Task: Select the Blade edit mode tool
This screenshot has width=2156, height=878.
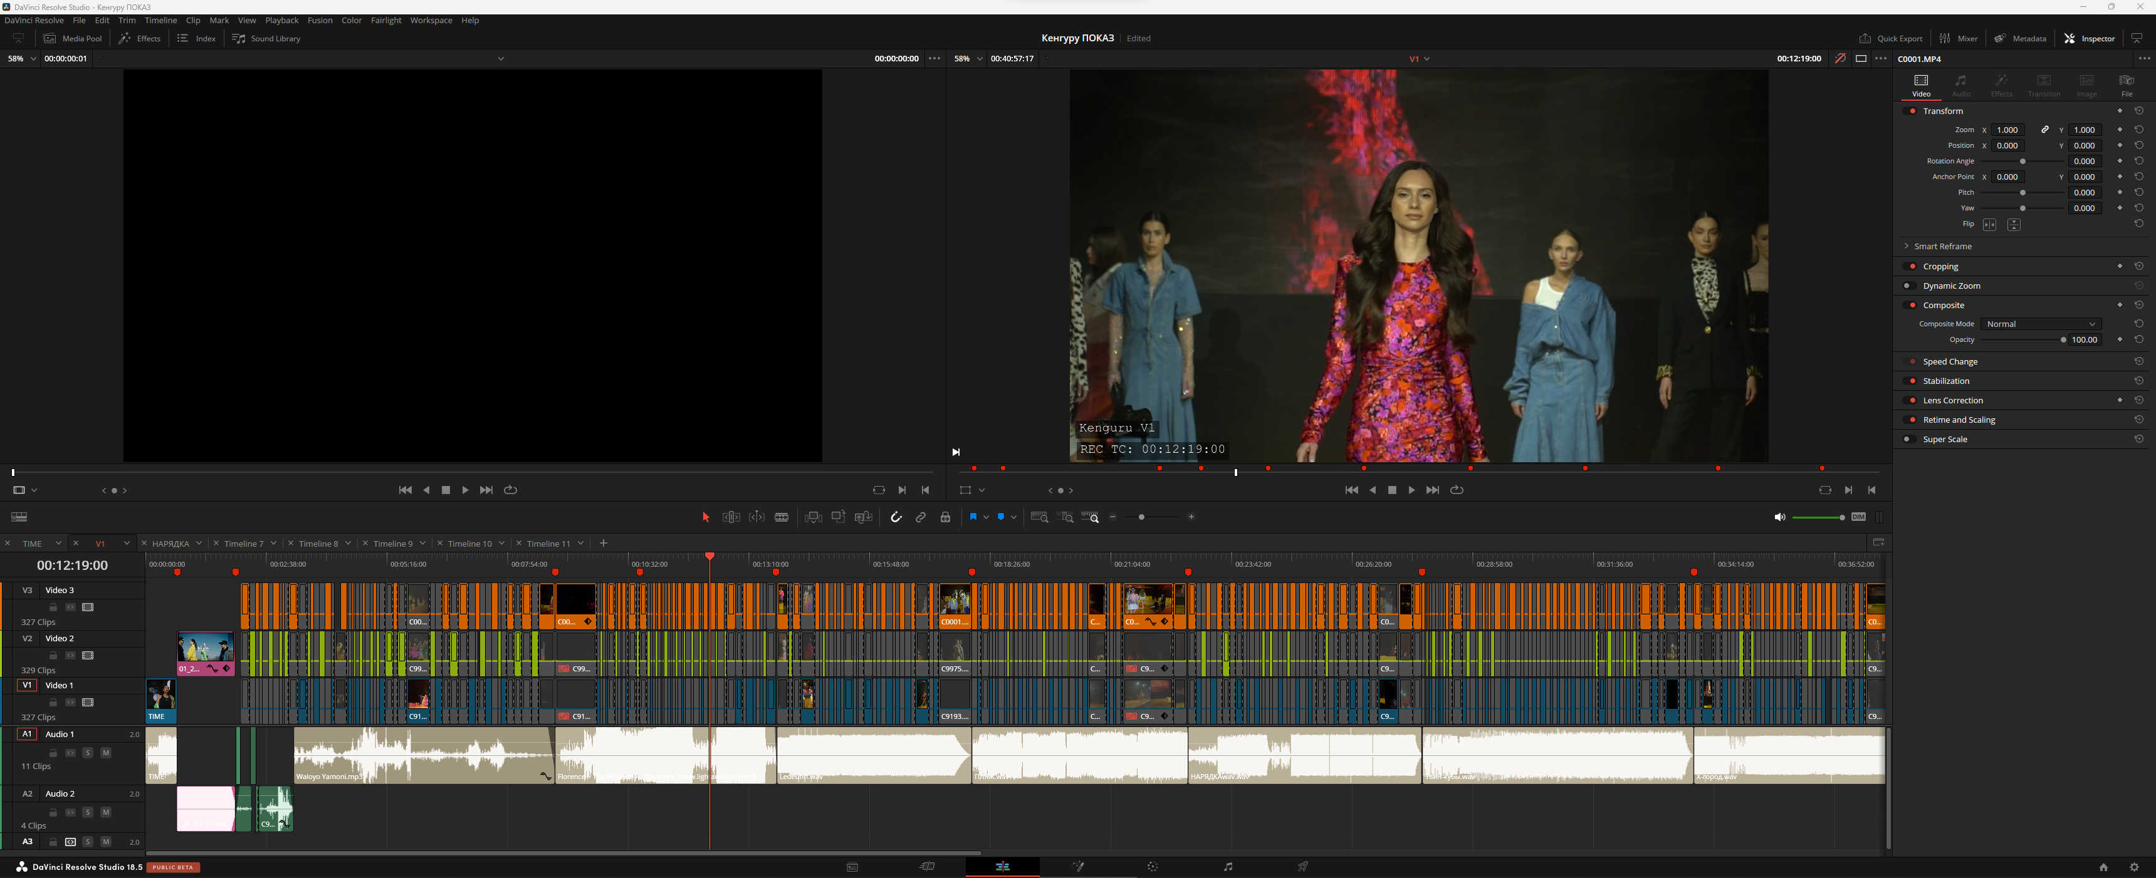Action: tap(782, 518)
